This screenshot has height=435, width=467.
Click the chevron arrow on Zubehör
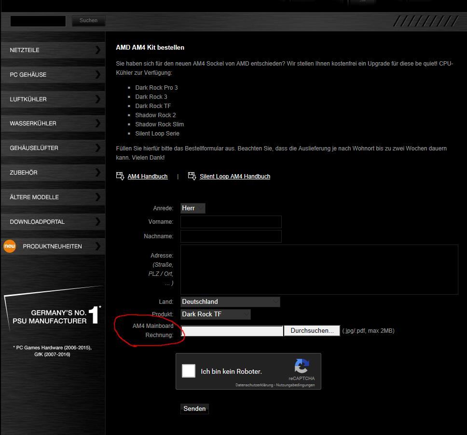pos(97,172)
